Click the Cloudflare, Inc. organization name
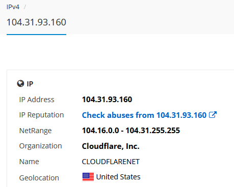234x187 pixels. [111, 146]
